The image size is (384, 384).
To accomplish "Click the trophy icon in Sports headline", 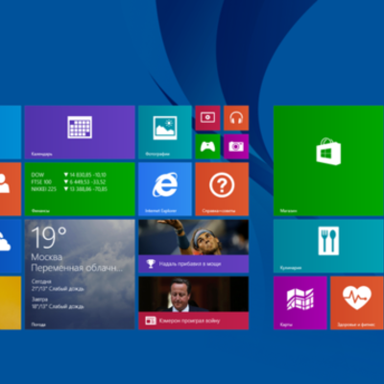I will coord(151,264).
